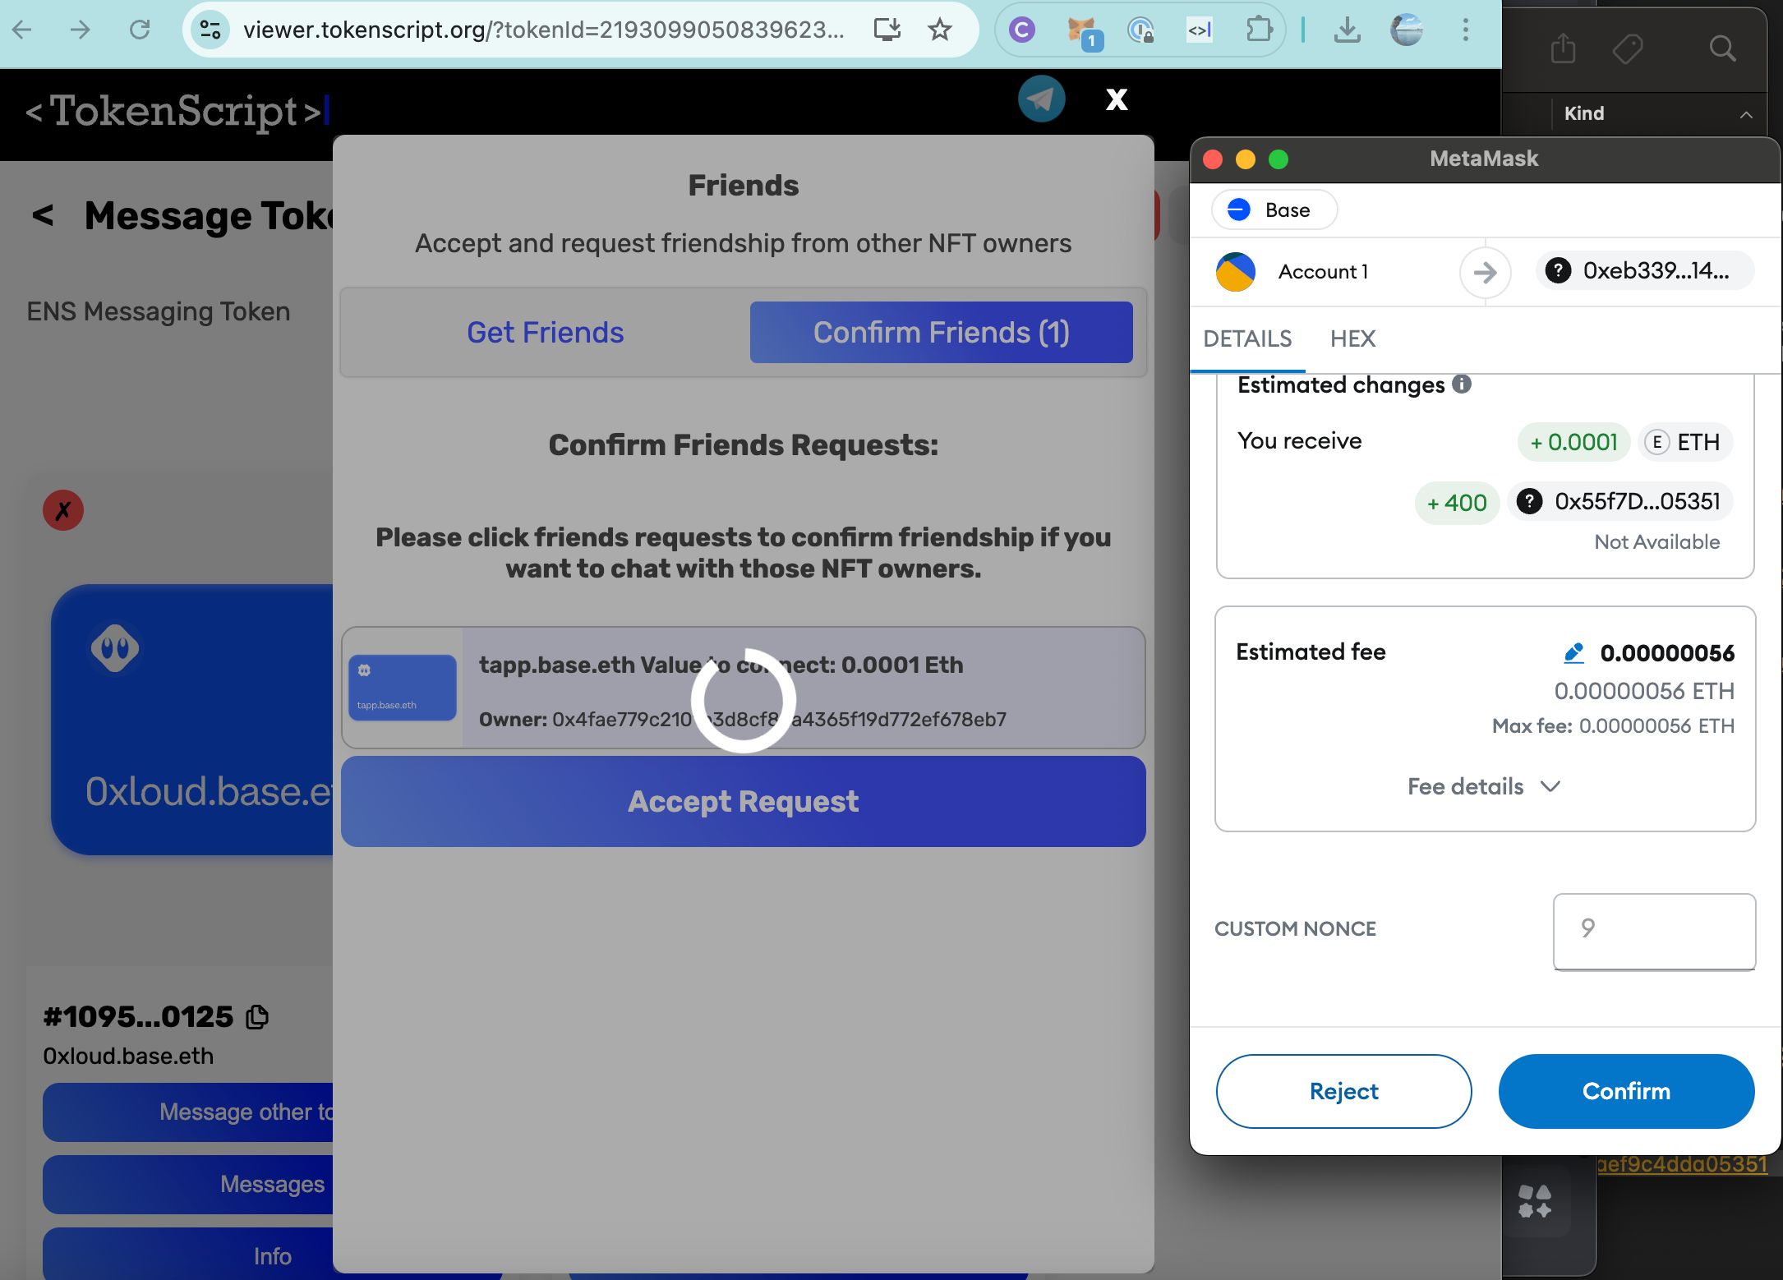This screenshot has width=1783, height=1280.
Task: Click Confirm transaction button
Action: (x=1627, y=1092)
